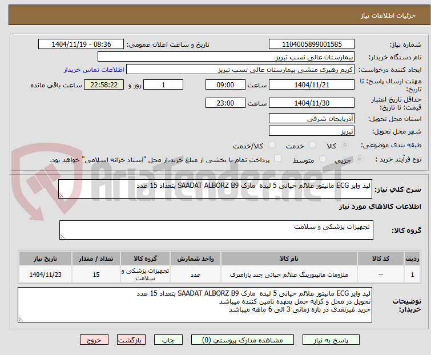The width and height of the screenshot is (431, 355).
Task: Click the ردیف column header
Action: [412, 259]
